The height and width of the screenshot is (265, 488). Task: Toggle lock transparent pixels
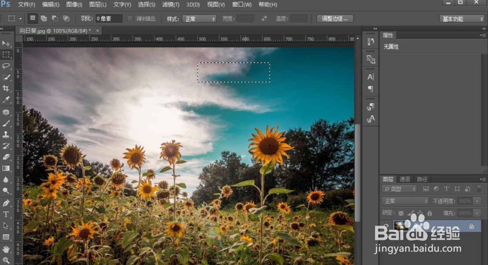(401, 213)
